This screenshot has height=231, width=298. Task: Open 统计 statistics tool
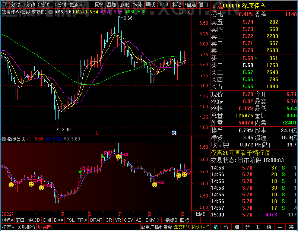[x=137, y=4]
